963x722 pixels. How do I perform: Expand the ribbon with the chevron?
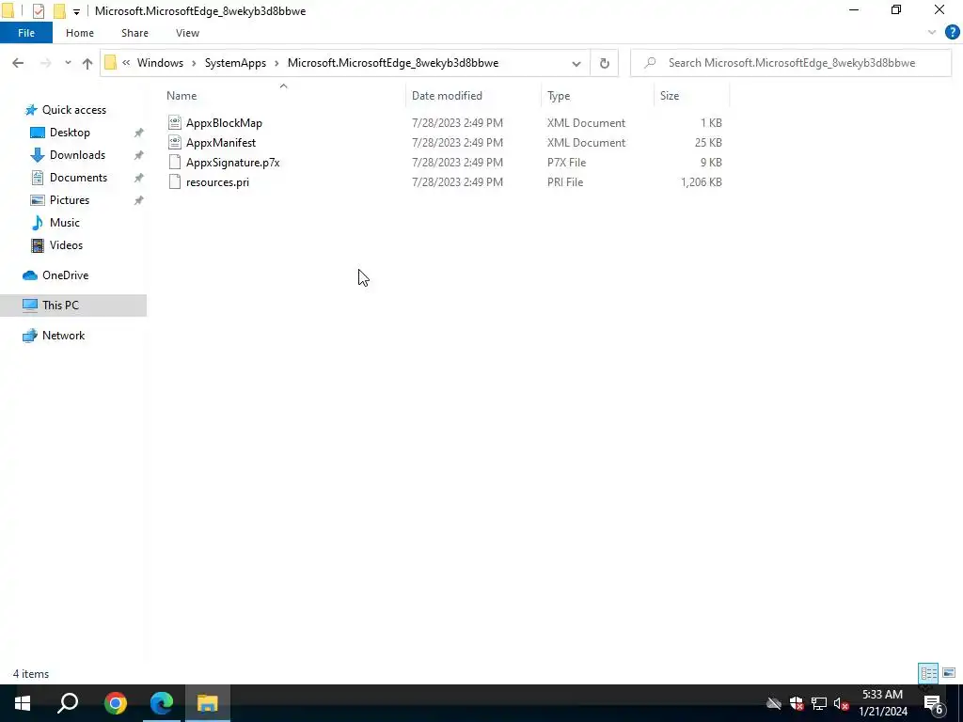932,32
